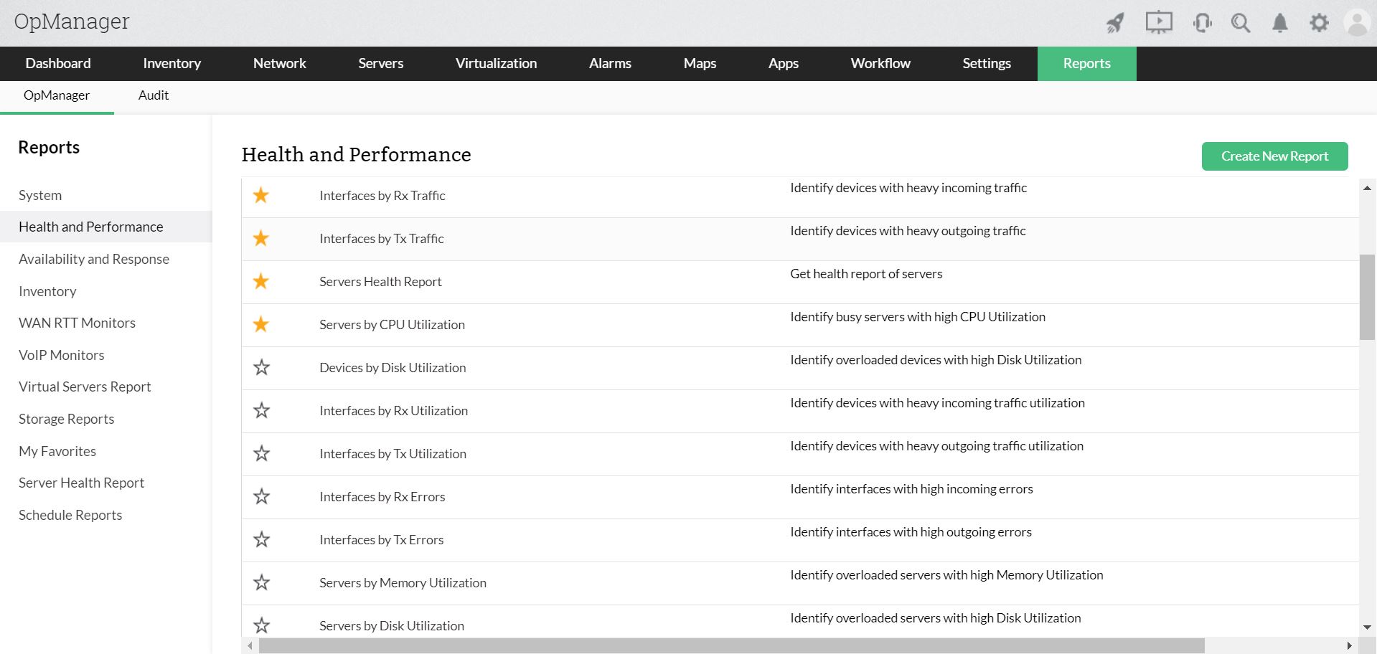Click the rocket quick-launch icon

tap(1115, 23)
